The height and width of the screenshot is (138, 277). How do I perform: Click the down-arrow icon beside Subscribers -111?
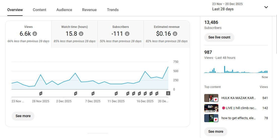pyautogui.click(x=127, y=34)
